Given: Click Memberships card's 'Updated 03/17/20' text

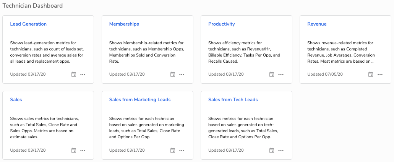Looking at the screenshot, I should click(127, 75).
